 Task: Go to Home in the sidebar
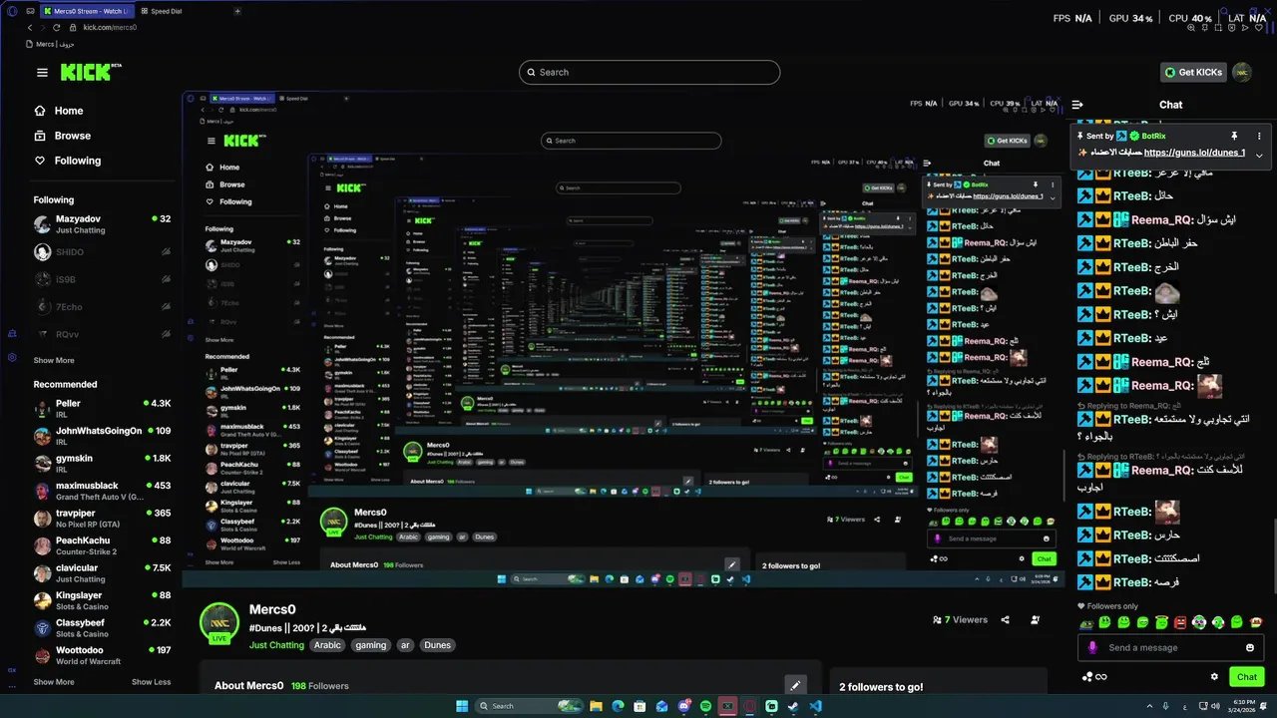click(59, 111)
